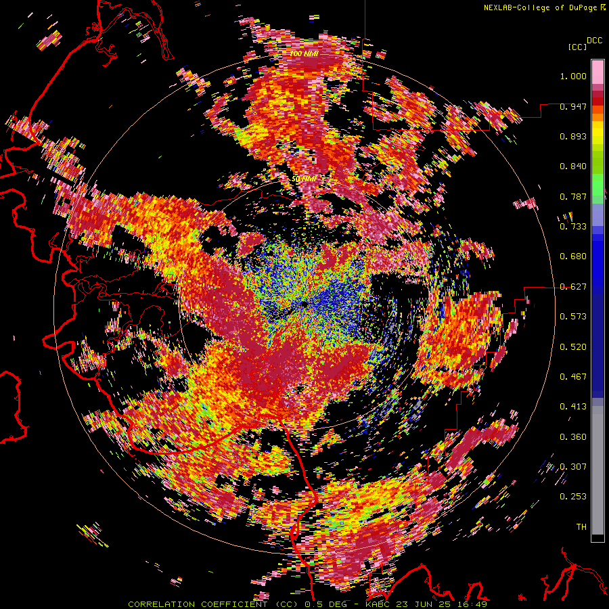Image resolution: width=609 pixels, height=609 pixels.
Task: Click the KABC station identifier
Action: [x=379, y=604]
